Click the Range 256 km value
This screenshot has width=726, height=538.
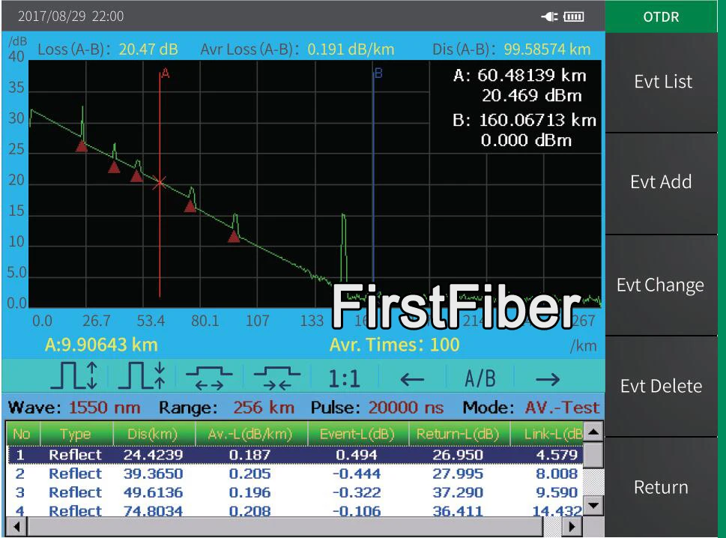(264, 408)
